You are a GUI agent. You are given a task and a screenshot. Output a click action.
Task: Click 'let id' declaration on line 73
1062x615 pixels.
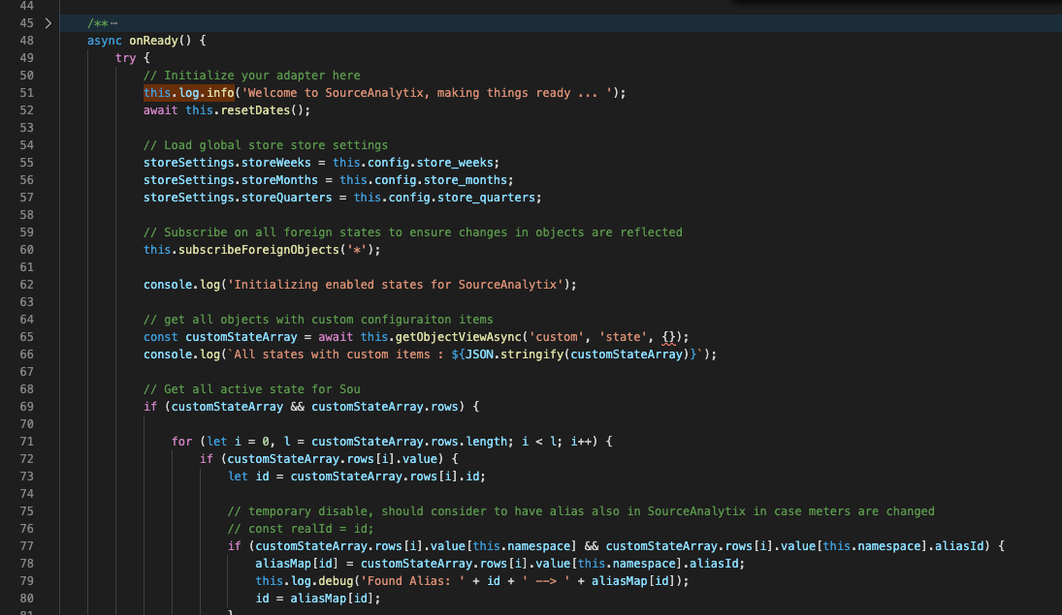coord(248,477)
